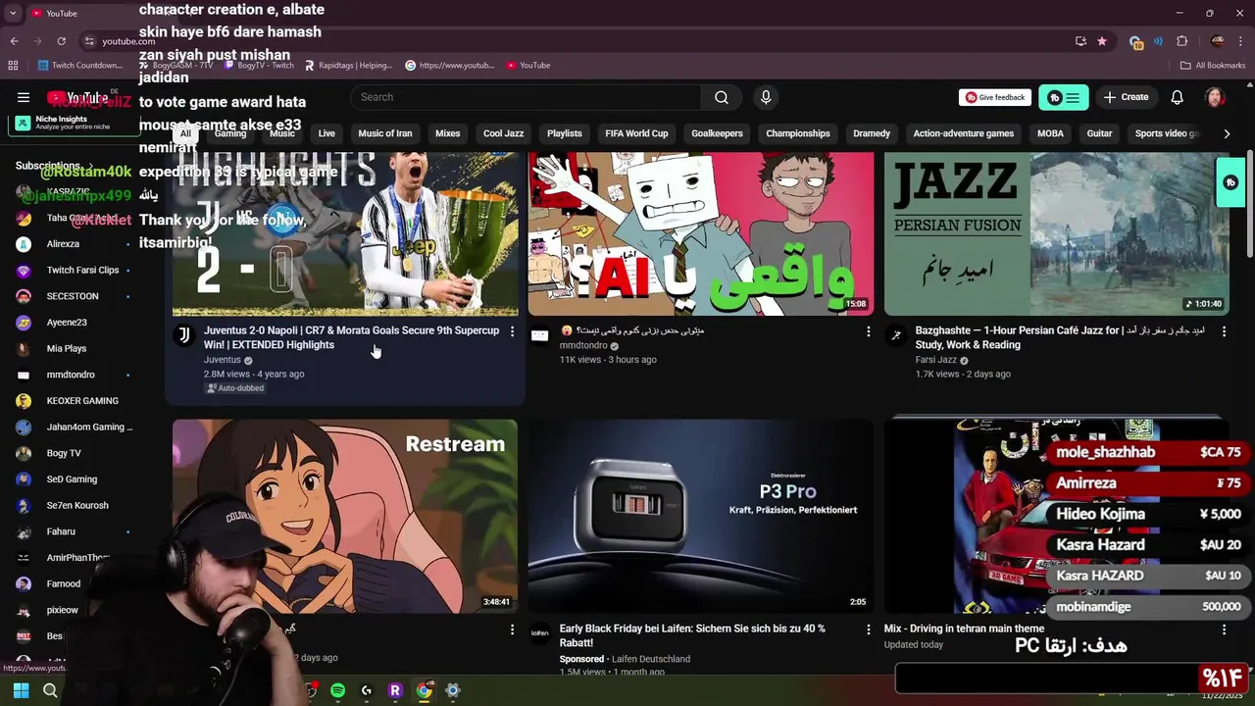Open the Laifen advertiser avatar
The width and height of the screenshot is (1255, 706).
pyautogui.click(x=539, y=633)
